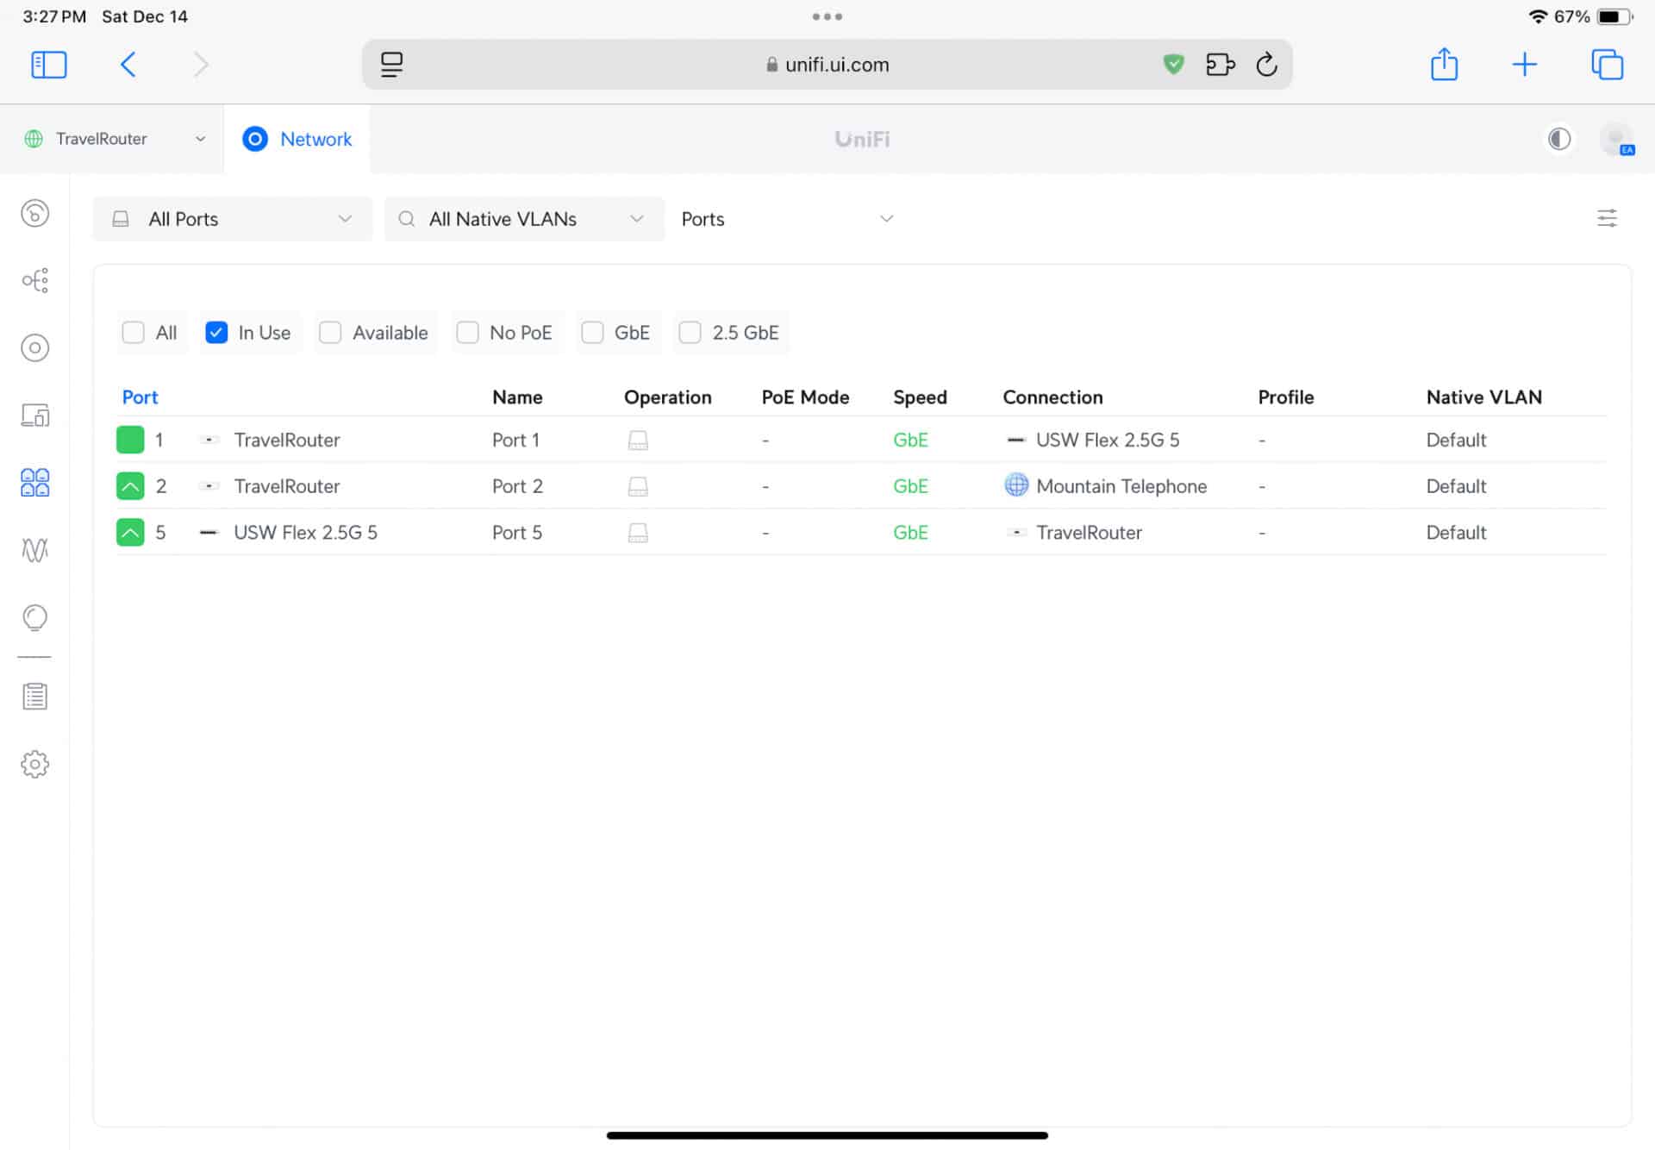The width and height of the screenshot is (1655, 1150).
Task: Click the green port 1 status indicator
Action: pyautogui.click(x=130, y=440)
